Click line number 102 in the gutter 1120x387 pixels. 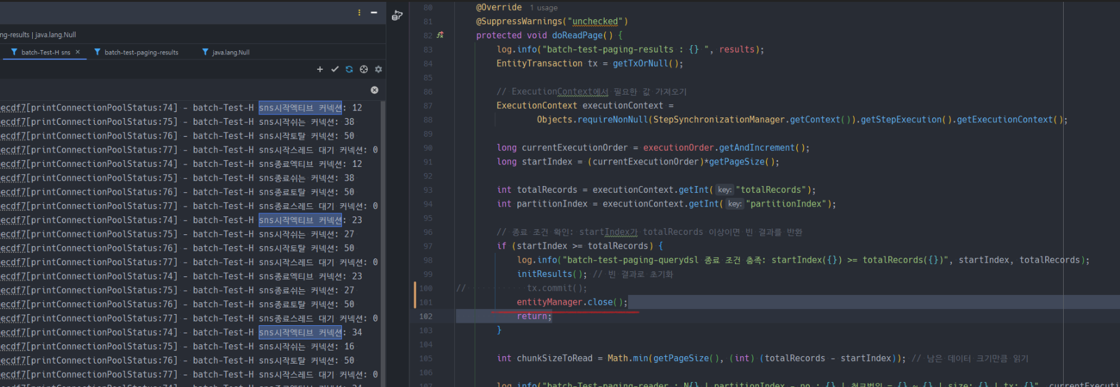point(426,317)
